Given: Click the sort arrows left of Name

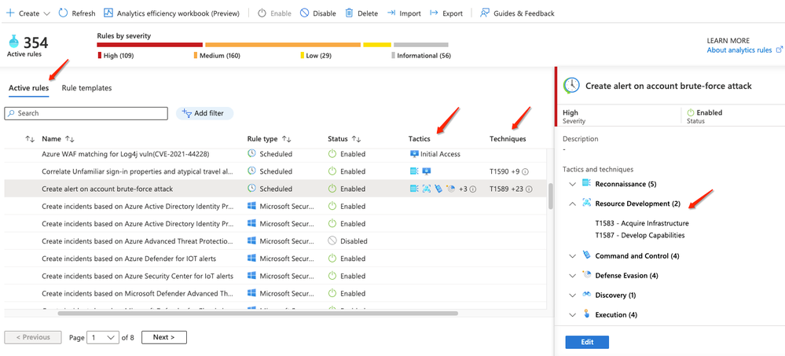Looking at the screenshot, I should [x=30, y=138].
